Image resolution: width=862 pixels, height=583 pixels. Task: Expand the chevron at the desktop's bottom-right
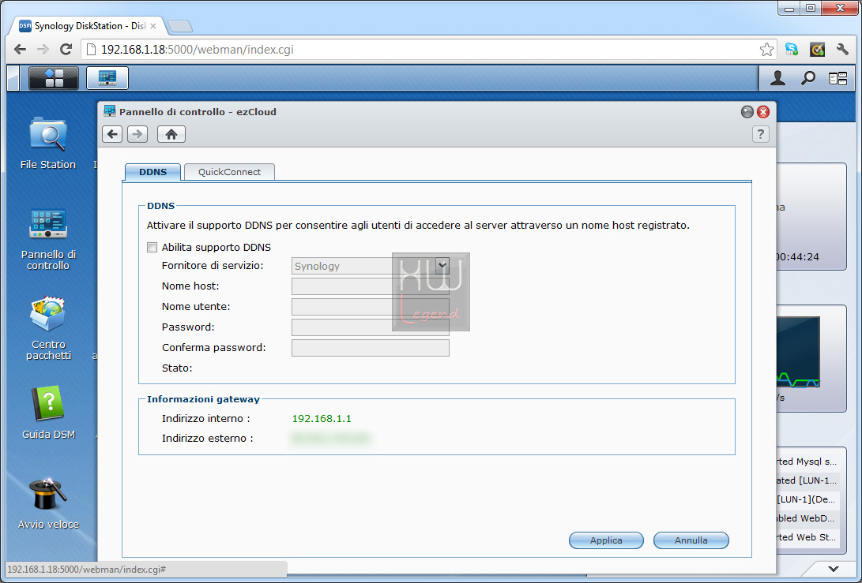pos(834,569)
